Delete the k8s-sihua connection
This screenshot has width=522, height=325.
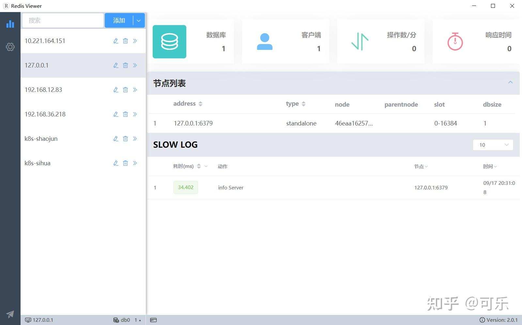pyautogui.click(x=125, y=163)
